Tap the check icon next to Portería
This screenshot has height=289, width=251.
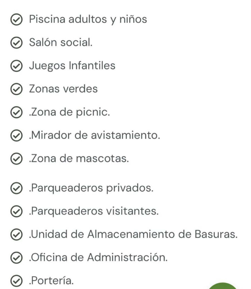pos(16,281)
